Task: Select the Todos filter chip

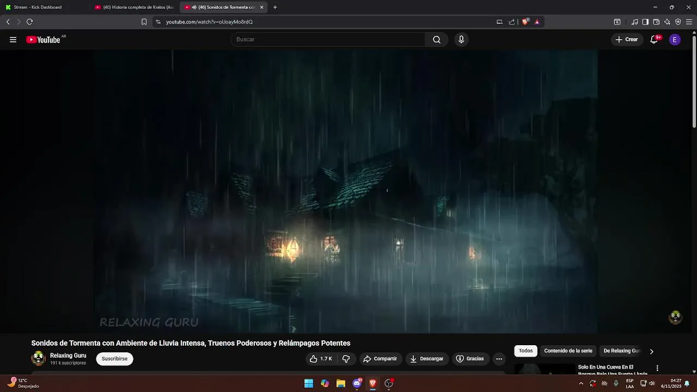Action: click(x=525, y=351)
